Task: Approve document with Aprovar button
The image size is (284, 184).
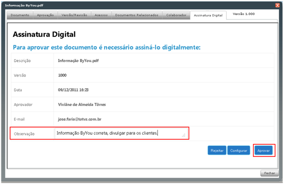Action: pos(264,150)
